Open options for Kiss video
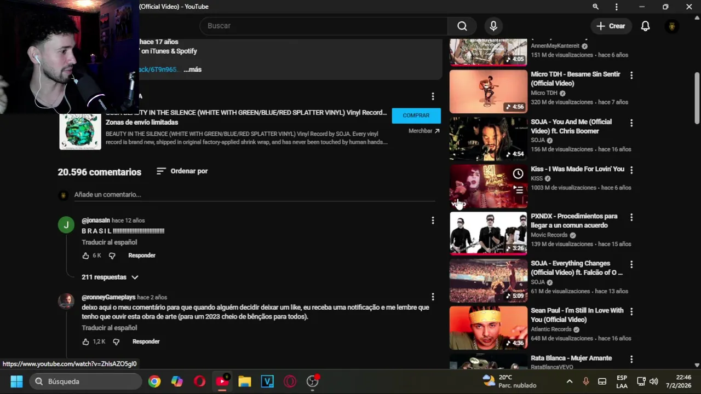 coord(631,170)
